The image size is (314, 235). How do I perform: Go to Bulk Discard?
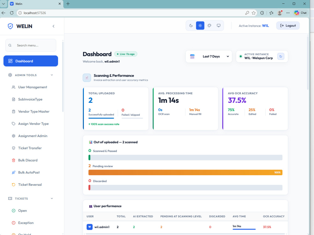point(28,160)
